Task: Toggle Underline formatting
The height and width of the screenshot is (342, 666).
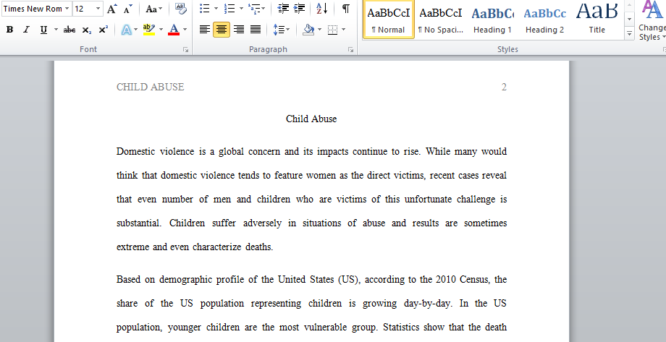Action: (43, 30)
